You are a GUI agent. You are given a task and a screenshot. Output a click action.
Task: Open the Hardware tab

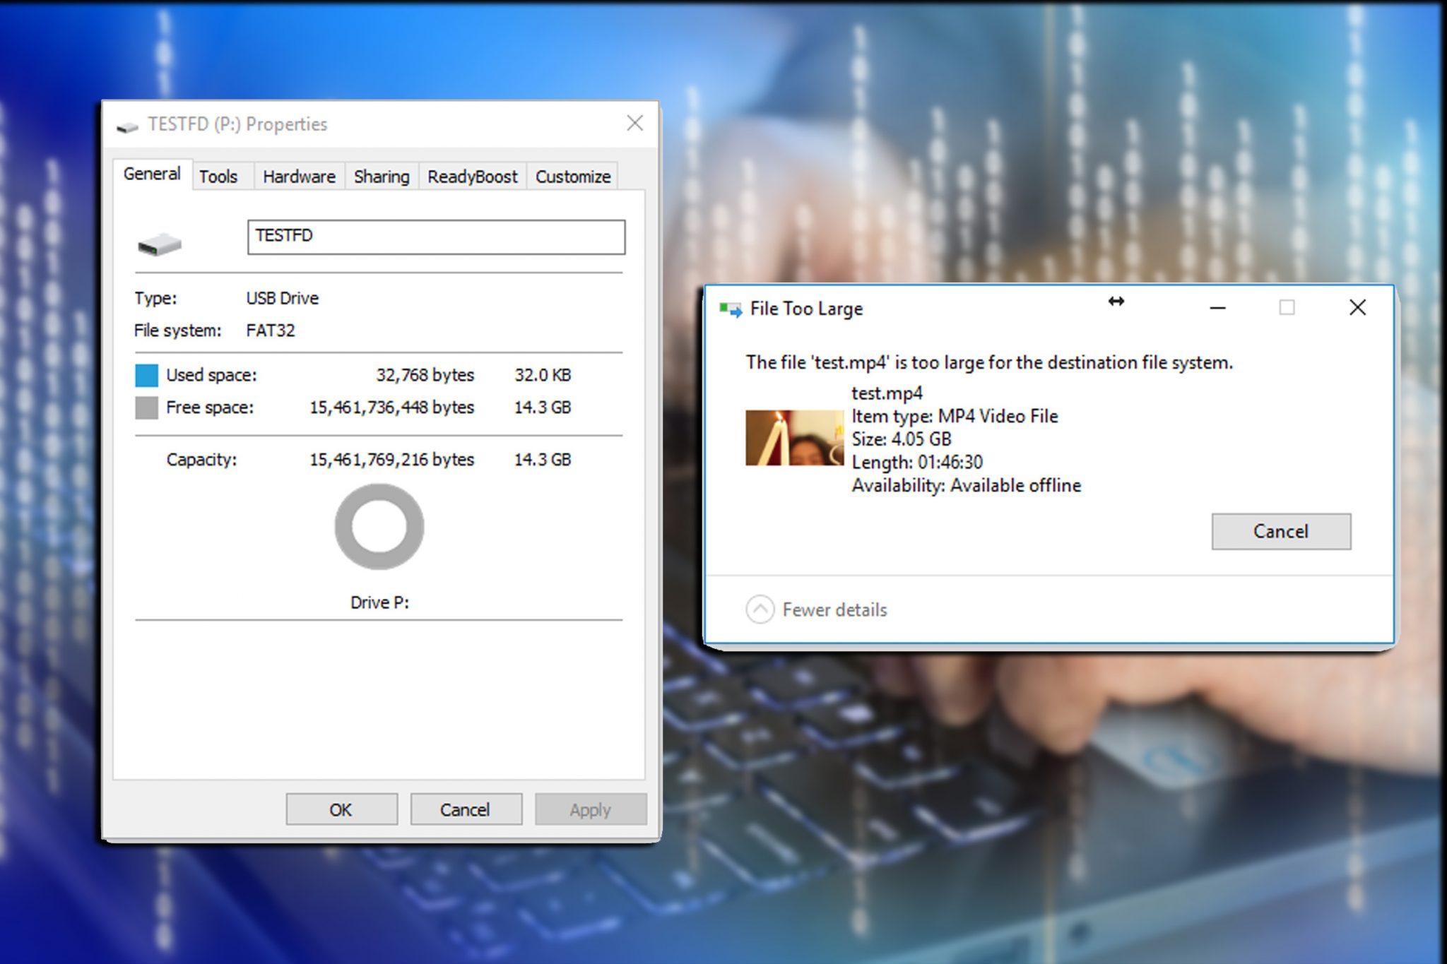point(299,177)
